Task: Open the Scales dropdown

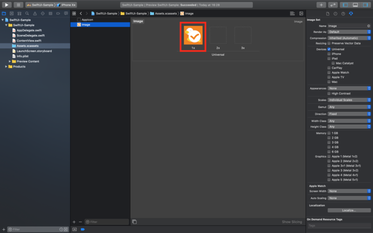Action: [349, 100]
